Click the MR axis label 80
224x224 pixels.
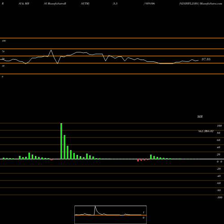tap(219, 133)
